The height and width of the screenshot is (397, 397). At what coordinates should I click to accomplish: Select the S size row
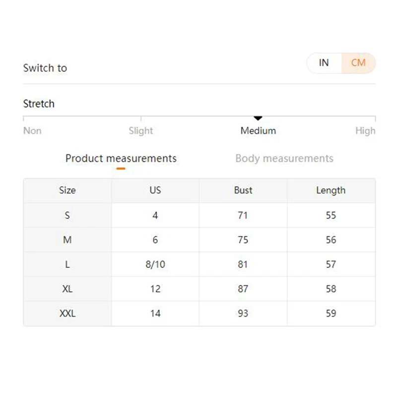point(67,215)
